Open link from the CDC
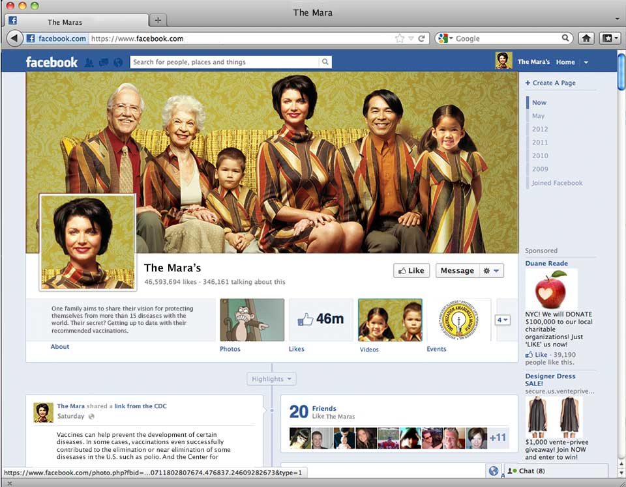 click(x=141, y=406)
